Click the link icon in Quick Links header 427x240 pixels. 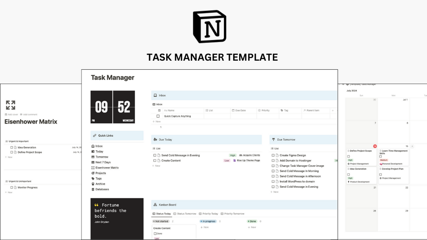(x=94, y=136)
